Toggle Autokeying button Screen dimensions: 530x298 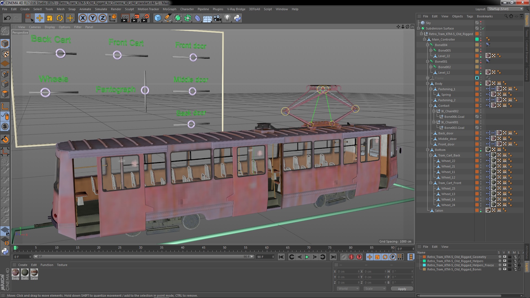point(351,257)
